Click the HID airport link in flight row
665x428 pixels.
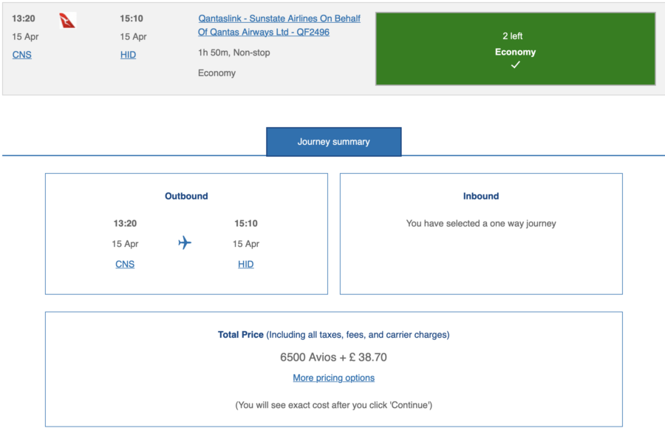pos(128,55)
